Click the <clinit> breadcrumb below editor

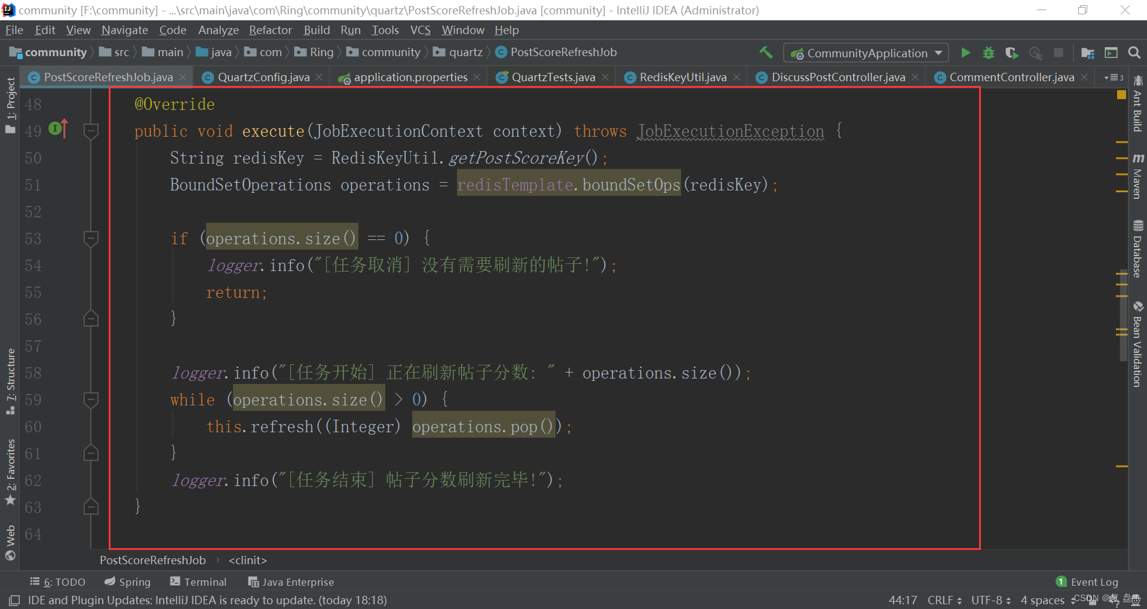point(247,560)
